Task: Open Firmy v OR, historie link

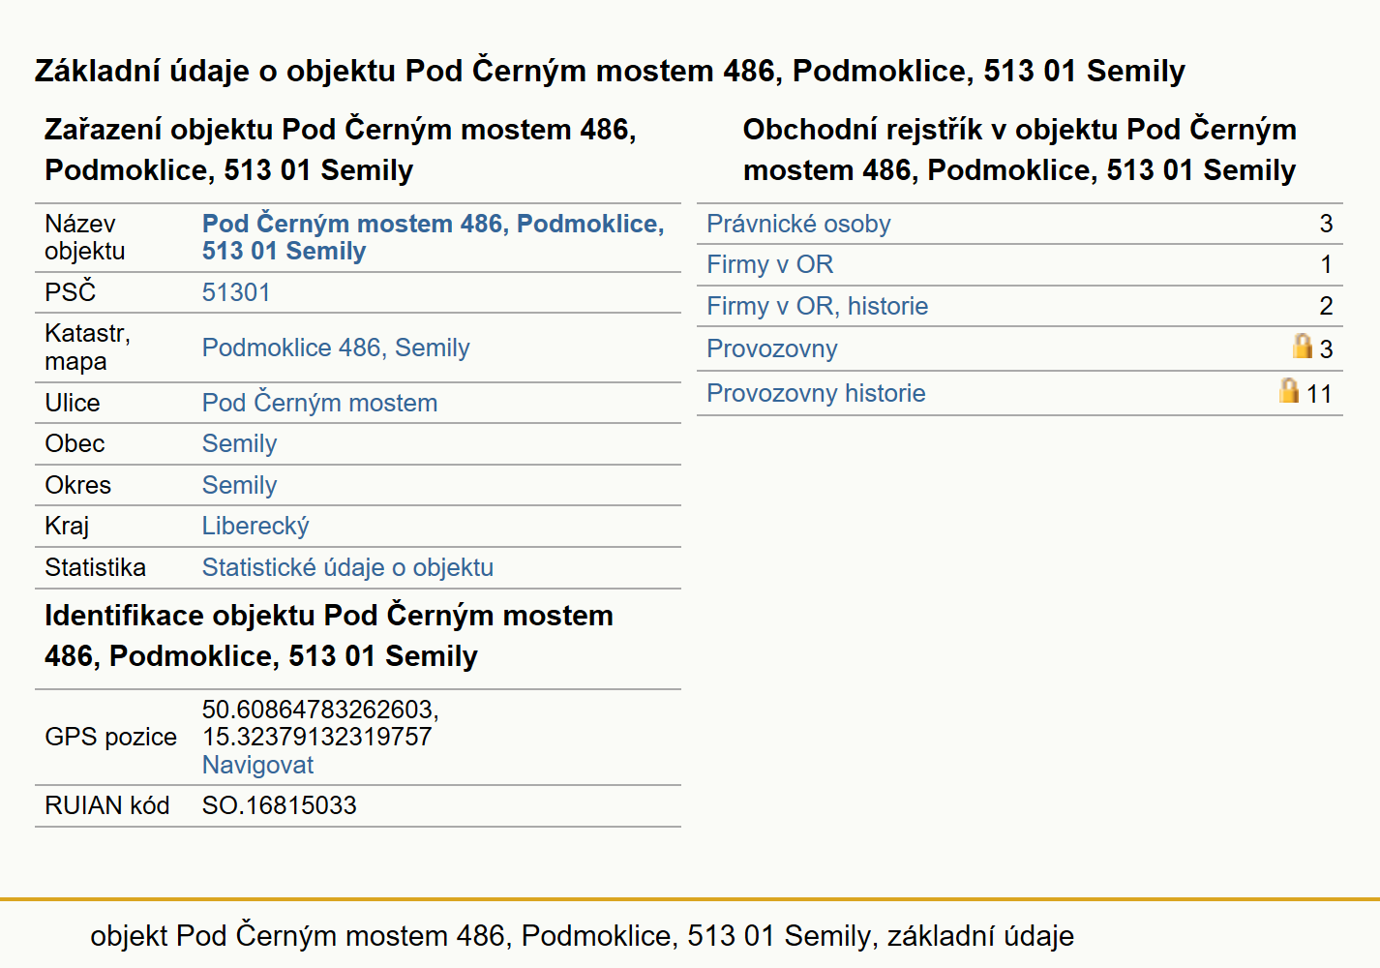Action: (817, 306)
